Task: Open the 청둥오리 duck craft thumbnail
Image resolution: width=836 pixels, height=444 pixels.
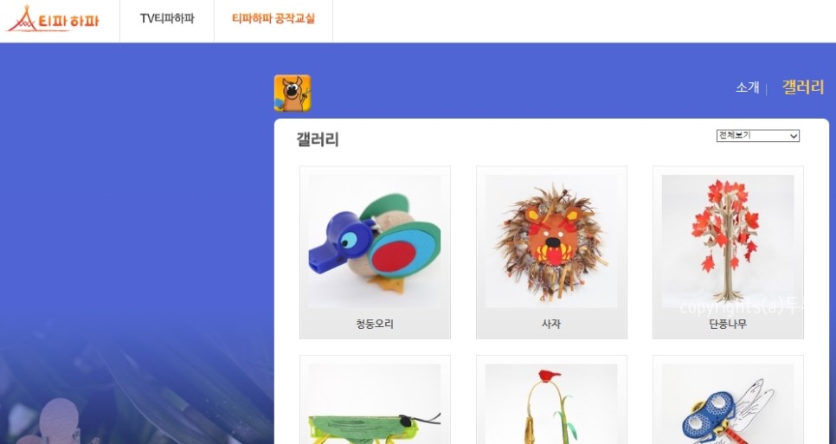Action: tap(375, 241)
